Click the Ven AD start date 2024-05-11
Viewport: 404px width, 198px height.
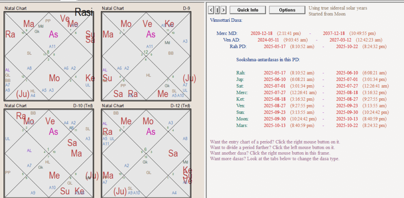(x=268, y=40)
